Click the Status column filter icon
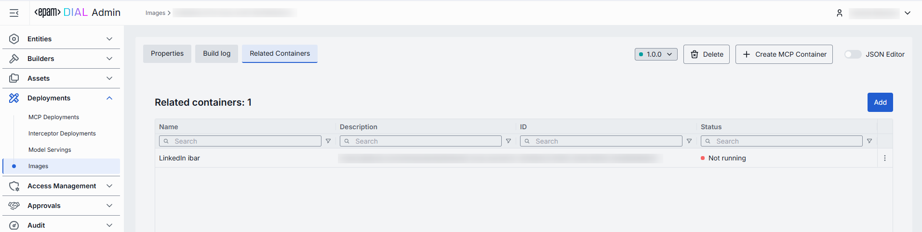 click(869, 141)
